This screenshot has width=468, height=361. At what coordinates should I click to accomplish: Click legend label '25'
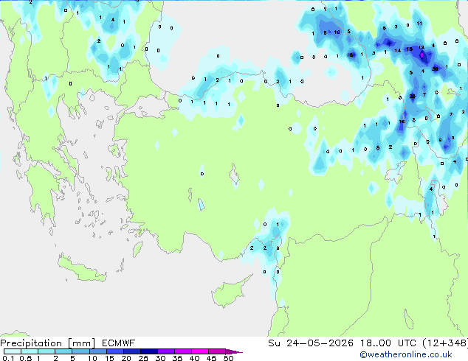143,358
